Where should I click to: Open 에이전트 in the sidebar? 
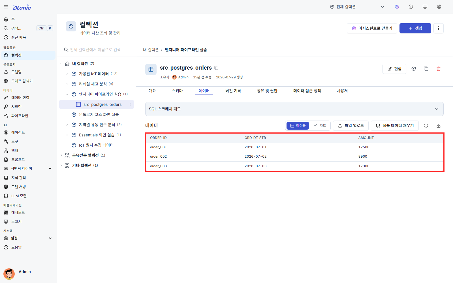coord(28,132)
